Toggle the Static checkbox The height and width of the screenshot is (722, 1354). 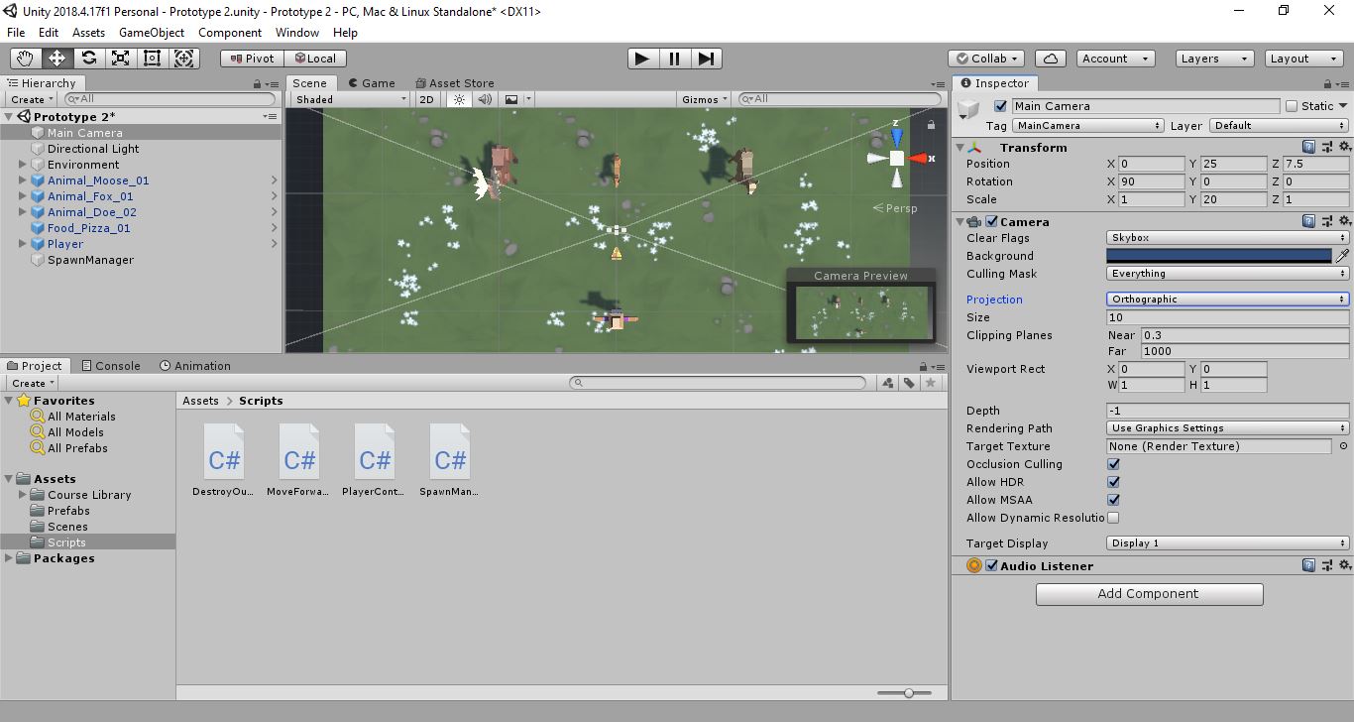(x=1292, y=106)
